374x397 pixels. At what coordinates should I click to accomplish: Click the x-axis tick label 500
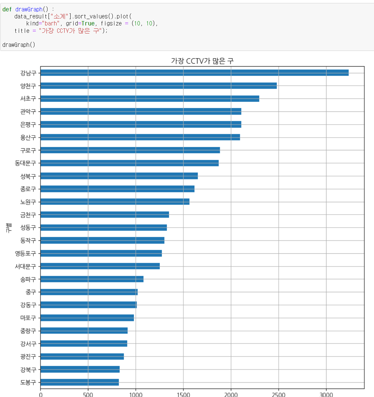click(x=88, y=394)
